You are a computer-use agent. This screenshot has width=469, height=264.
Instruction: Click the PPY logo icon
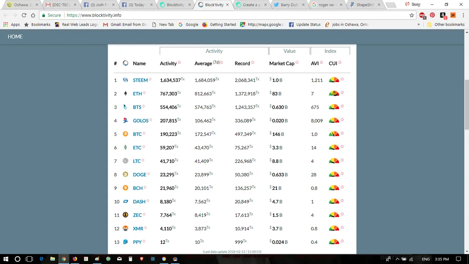coord(125,242)
